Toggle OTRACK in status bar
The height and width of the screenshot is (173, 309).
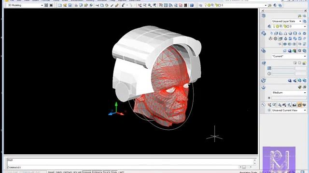[x=98, y=172]
